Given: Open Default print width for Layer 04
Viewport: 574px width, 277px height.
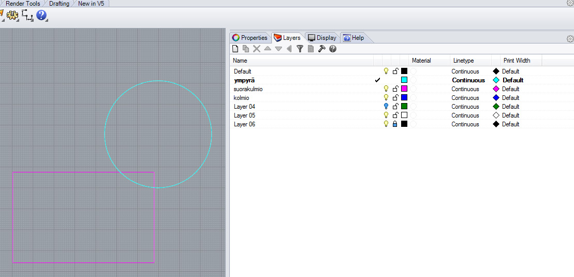Looking at the screenshot, I should [510, 107].
